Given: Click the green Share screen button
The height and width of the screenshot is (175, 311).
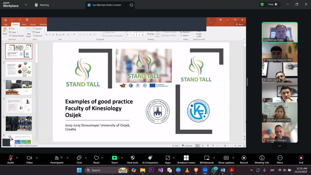Looking at the screenshot, I should click(114, 160).
